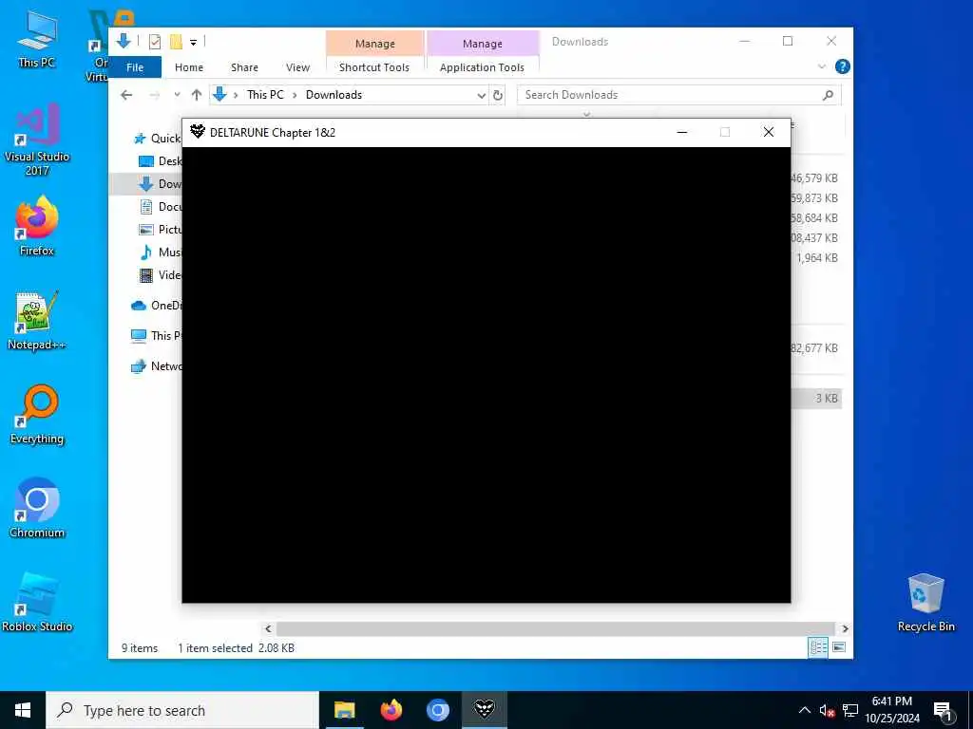Go back in File Explorer navigation
Image resolution: width=973 pixels, height=729 pixels.
tap(126, 95)
